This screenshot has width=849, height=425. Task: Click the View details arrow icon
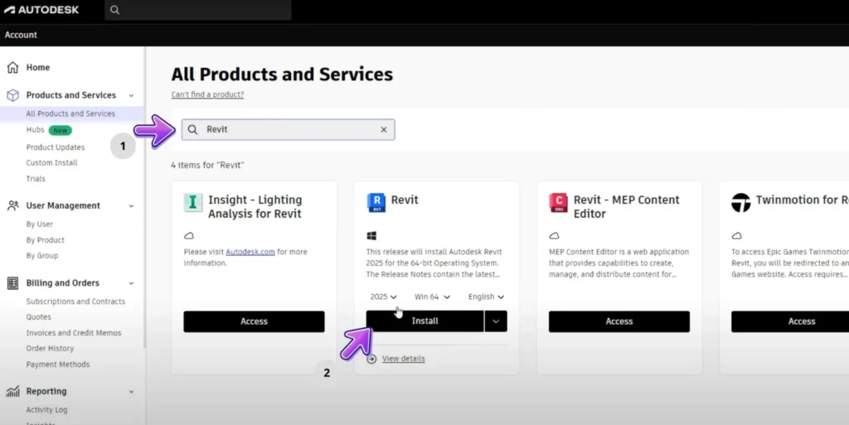coord(372,359)
